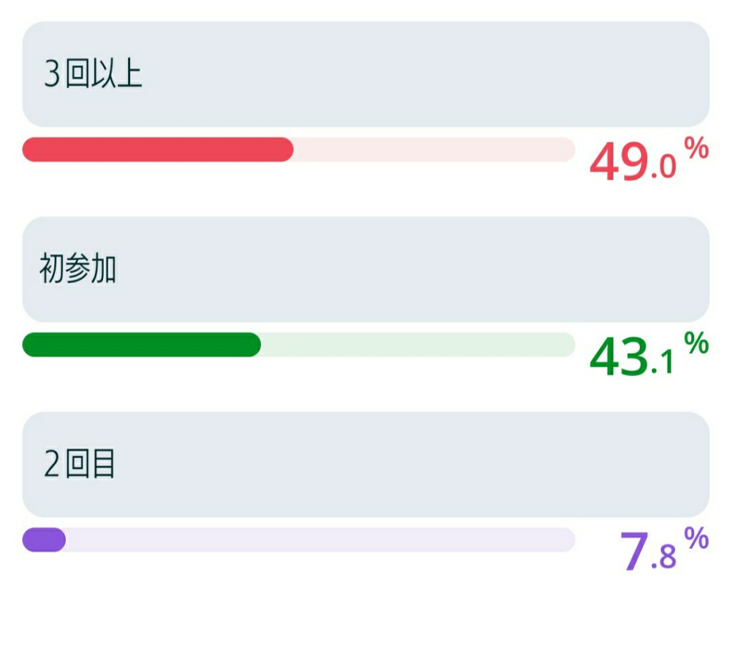Click the 49.0 percentage value
The image size is (732, 664).
point(633,162)
